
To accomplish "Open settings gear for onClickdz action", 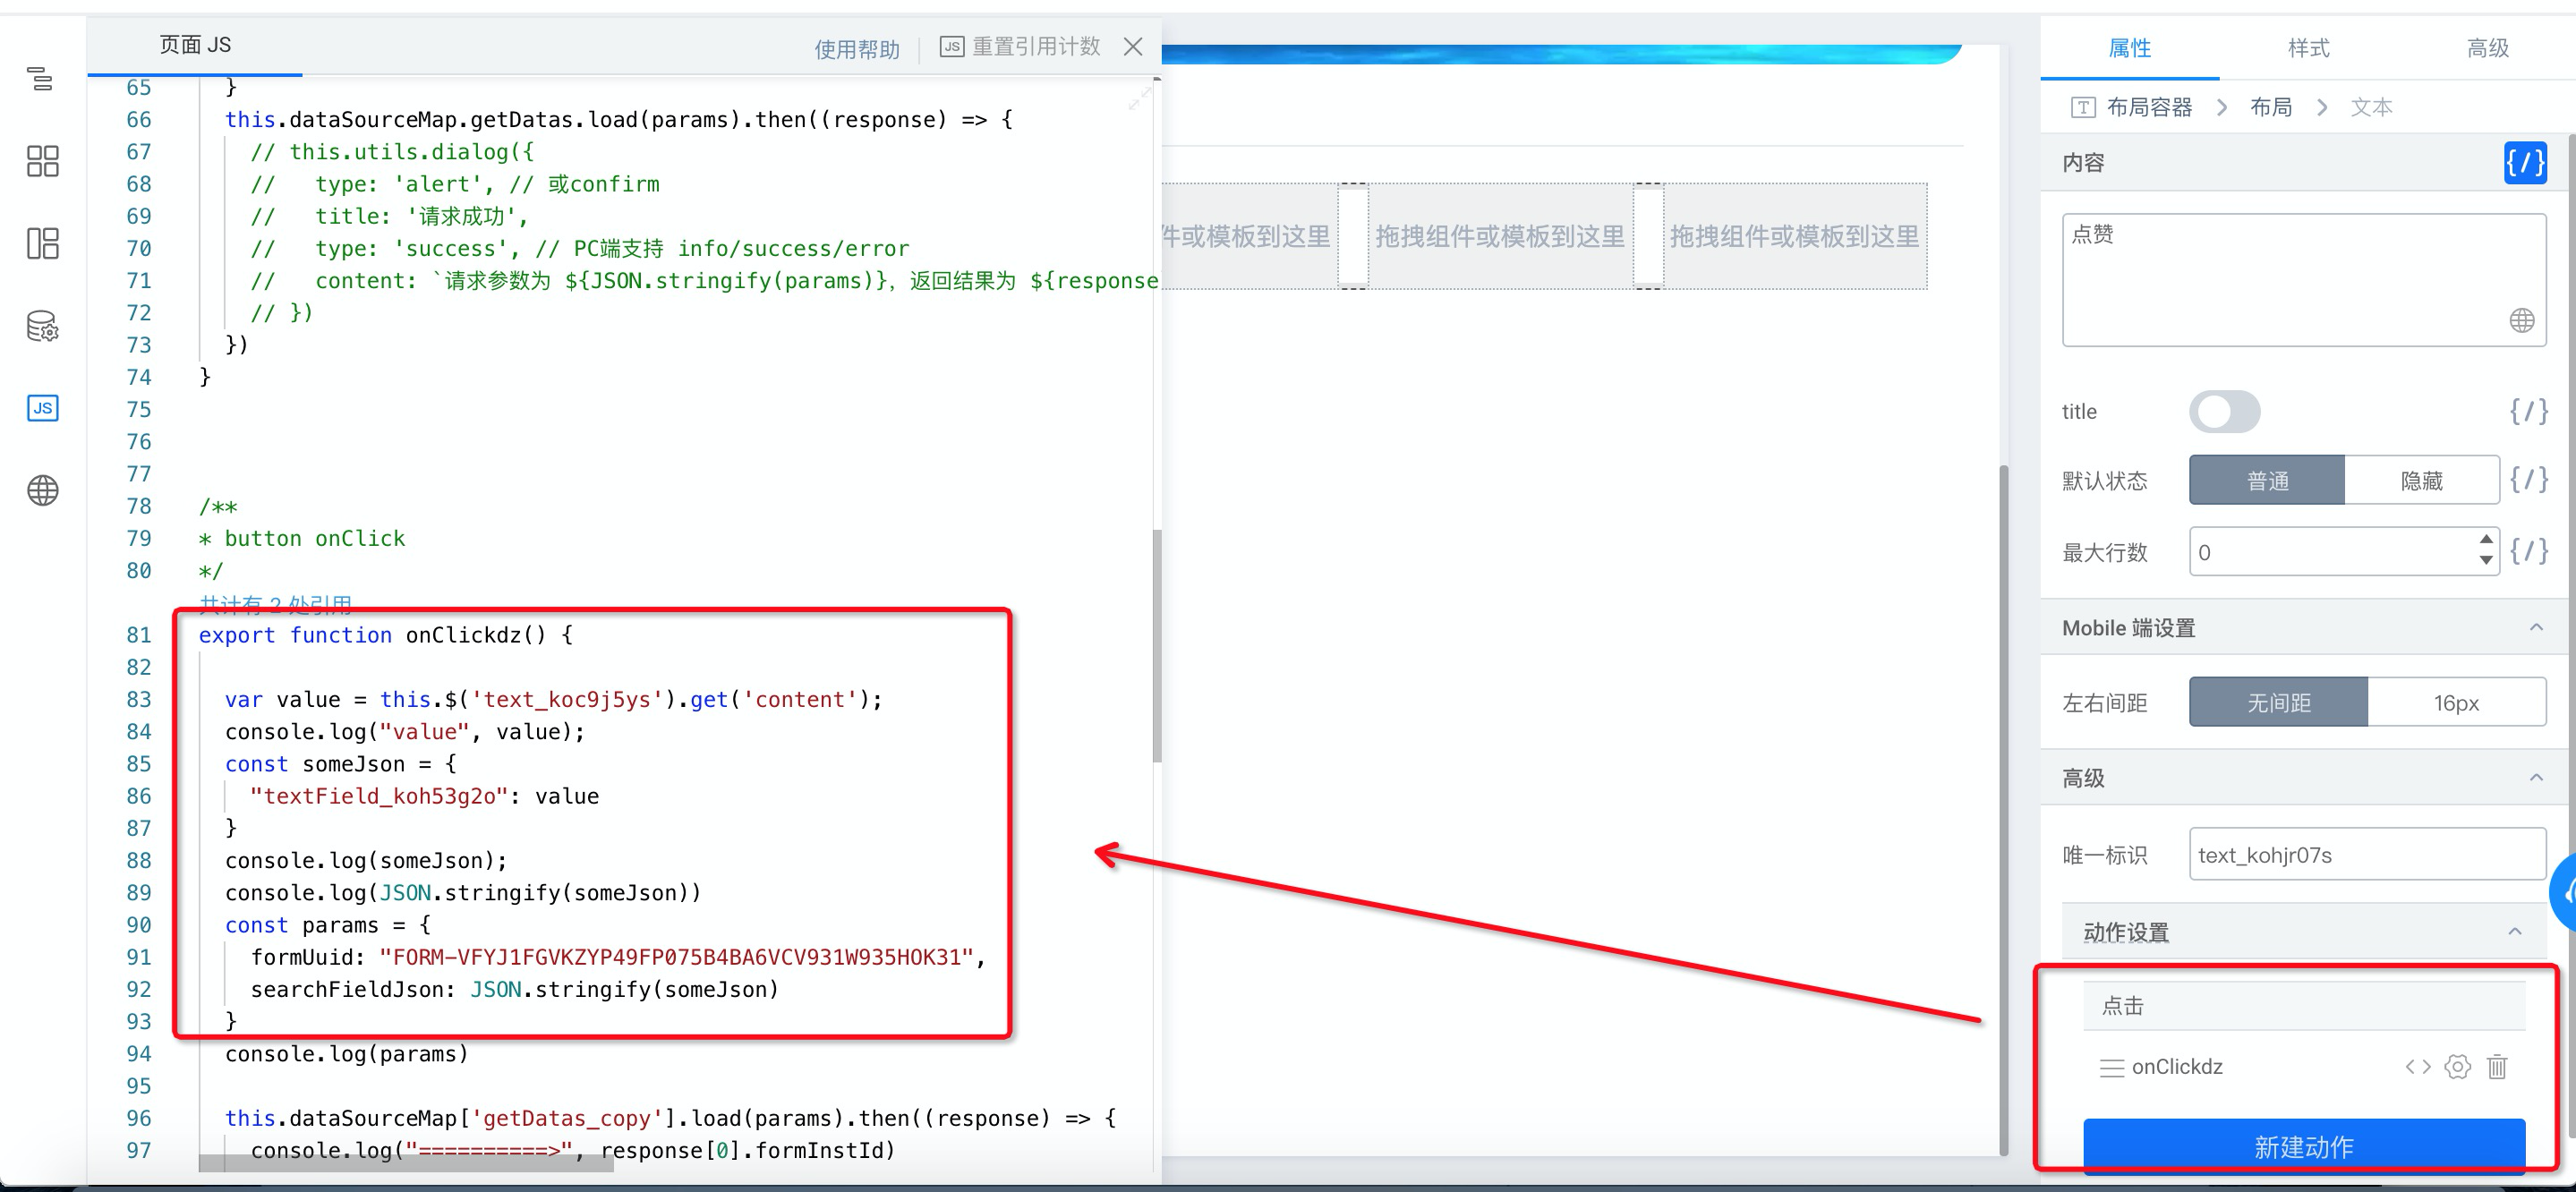I will [x=2457, y=1067].
